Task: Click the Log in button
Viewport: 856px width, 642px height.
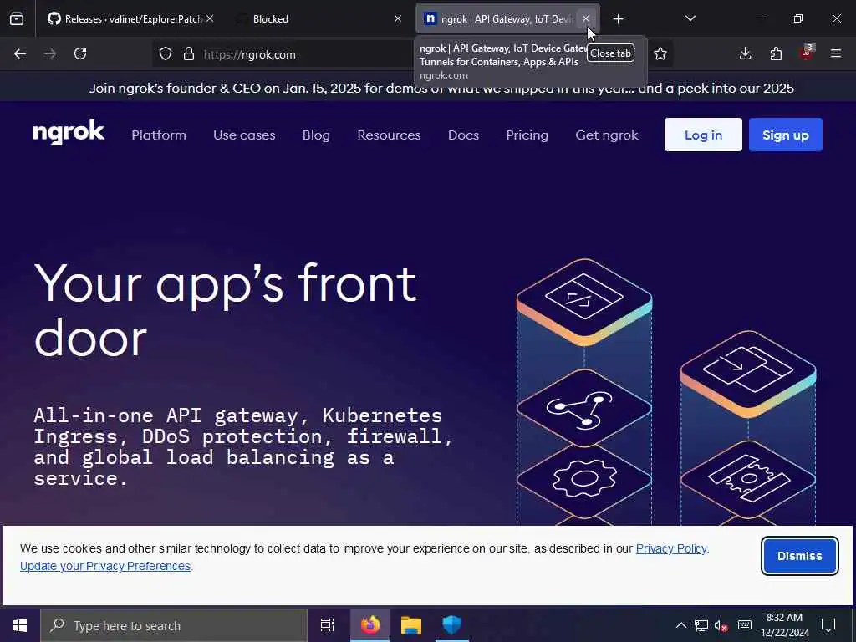Action: (x=703, y=135)
